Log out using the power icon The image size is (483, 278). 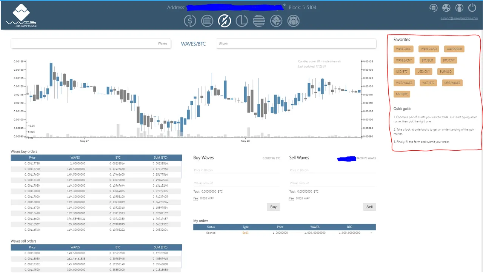pyautogui.click(x=472, y=8)
